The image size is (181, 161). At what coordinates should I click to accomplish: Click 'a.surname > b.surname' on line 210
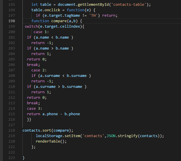pyautogui.click(x=59, y=87)
